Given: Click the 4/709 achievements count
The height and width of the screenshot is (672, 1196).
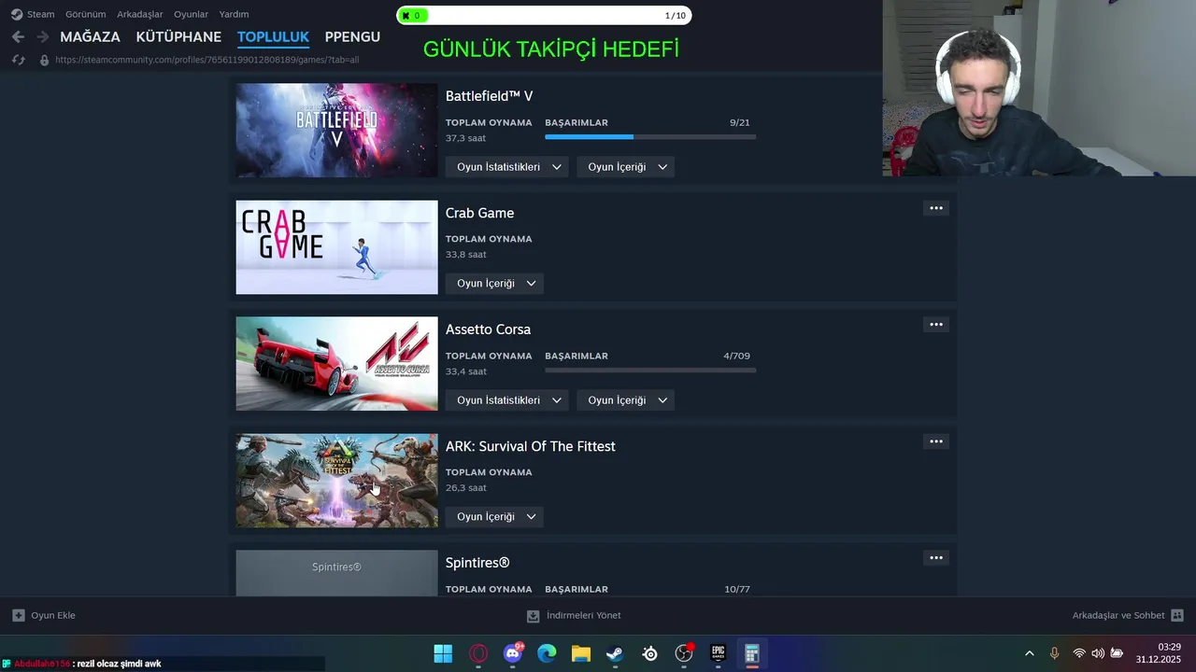Looking at the screenshot, I should click(736, 356).
